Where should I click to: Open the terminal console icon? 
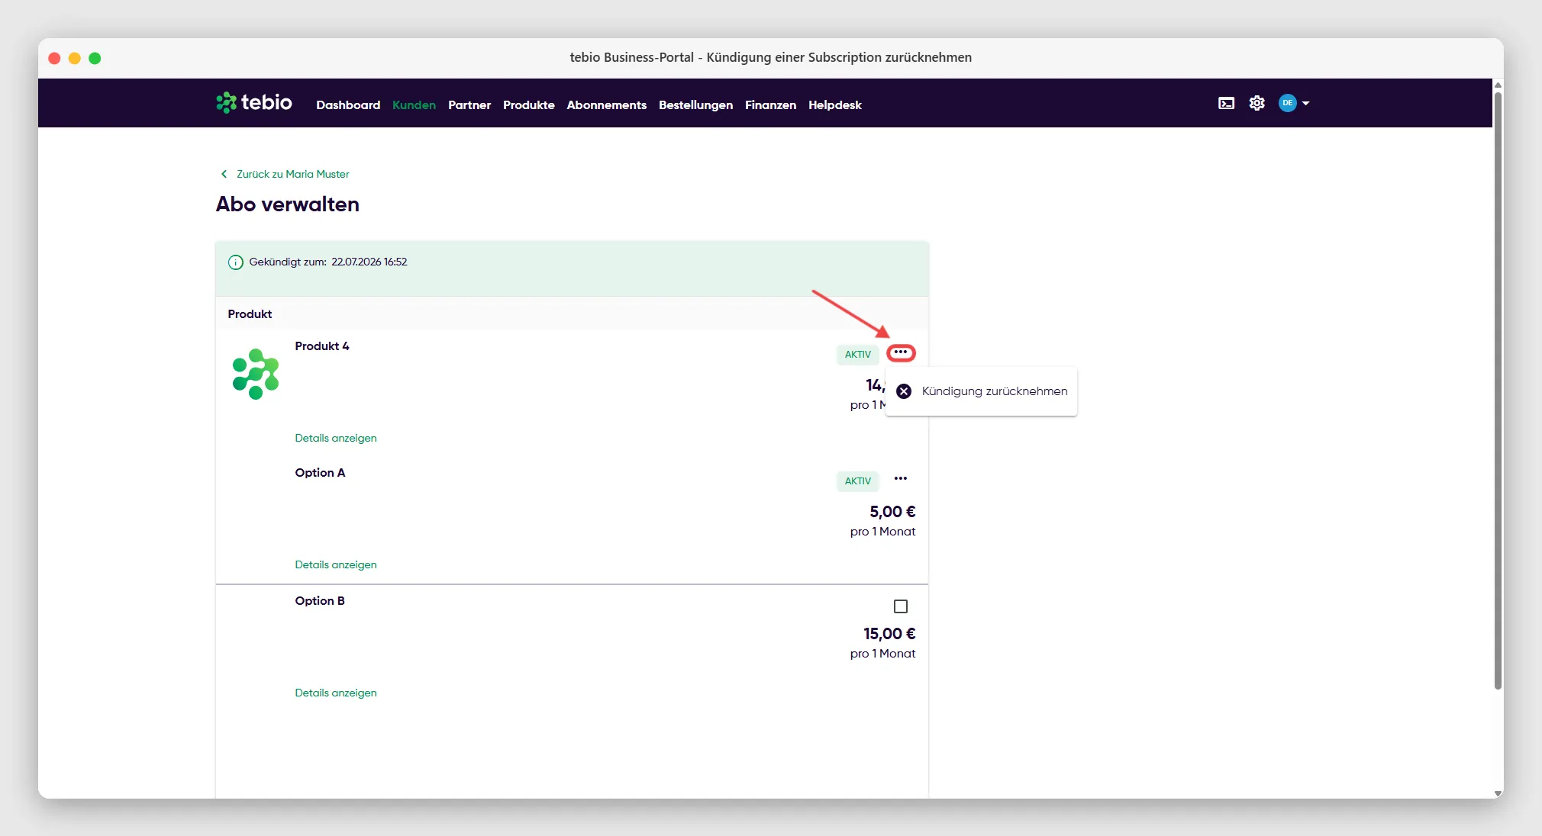pyautogui.click(x=1226, y=103)
